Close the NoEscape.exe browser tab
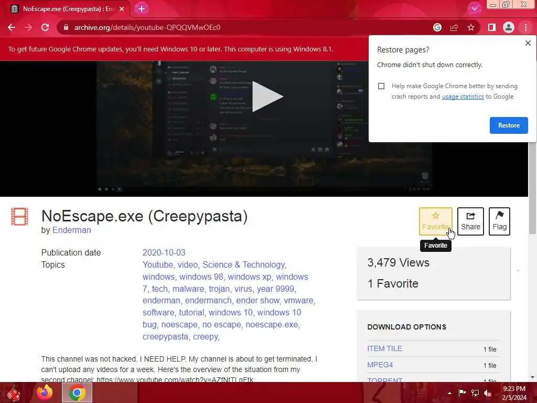 (122, 9)
